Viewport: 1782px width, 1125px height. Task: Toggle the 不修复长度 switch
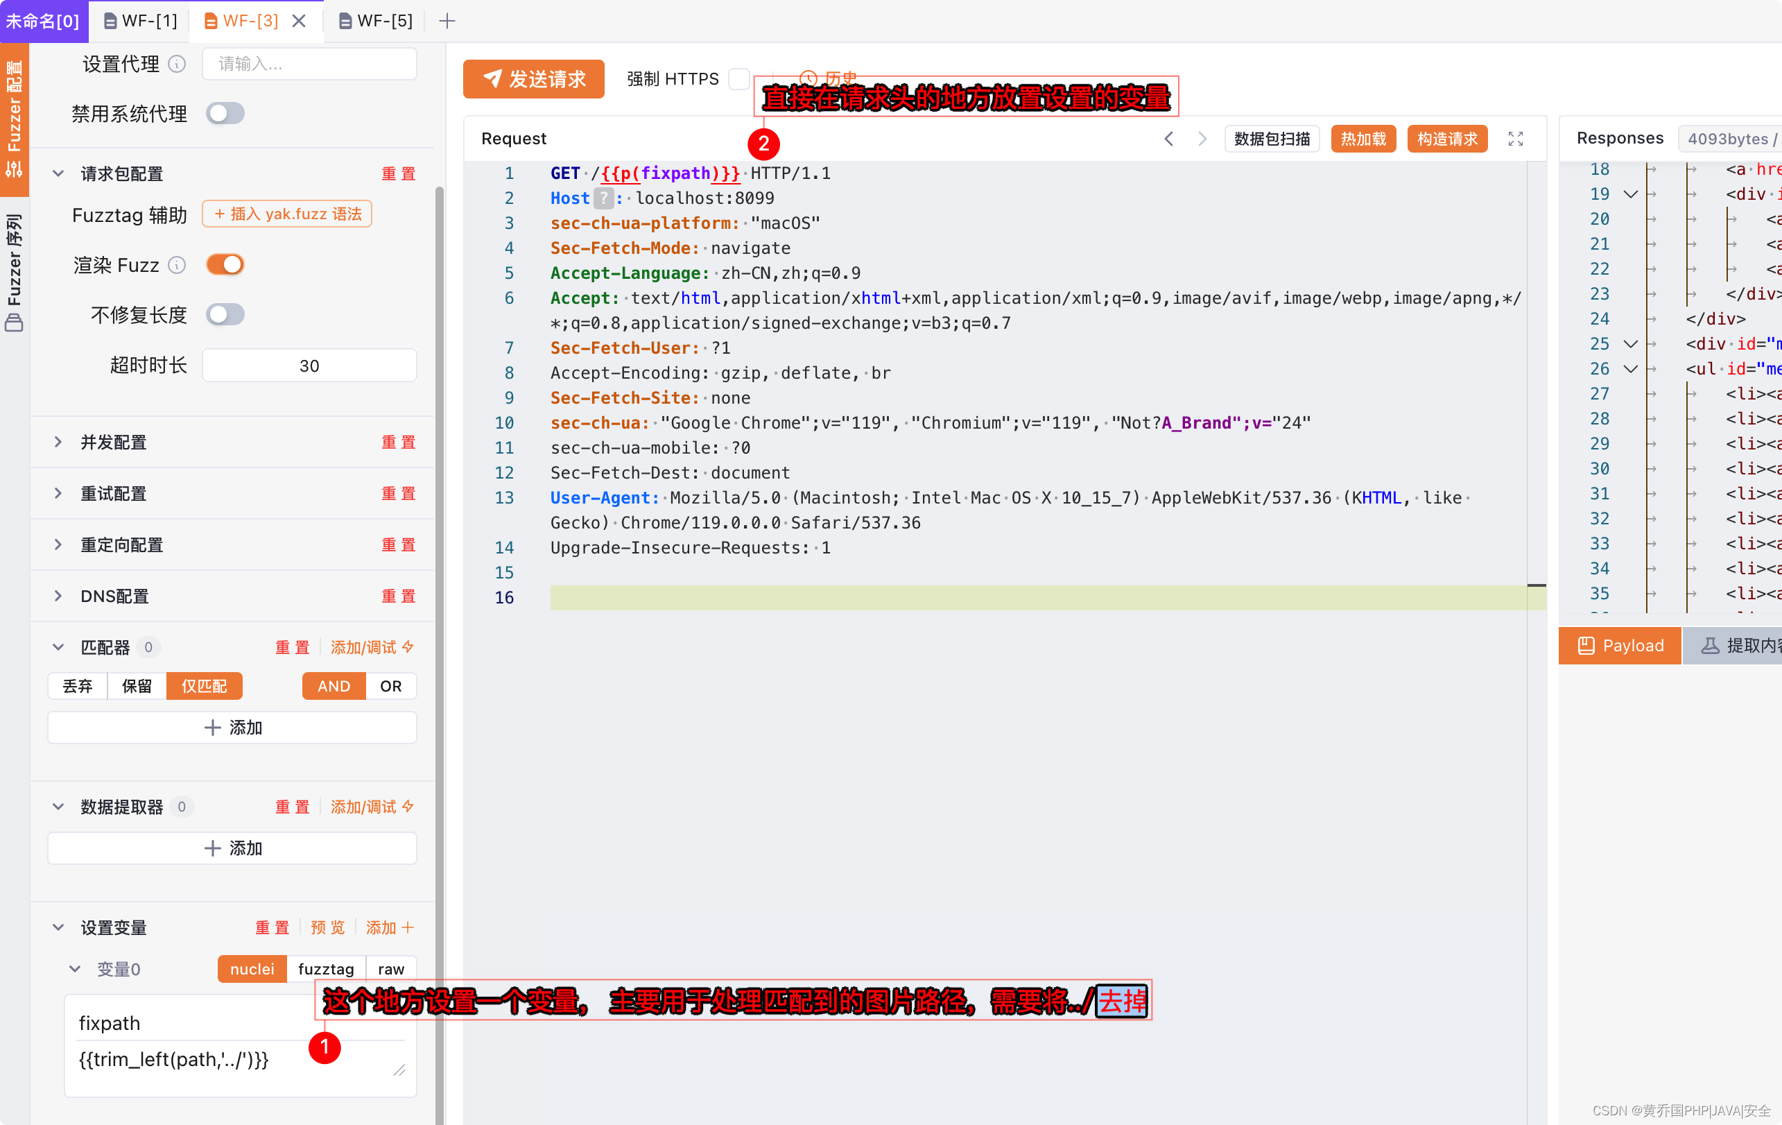coord(225,315)
